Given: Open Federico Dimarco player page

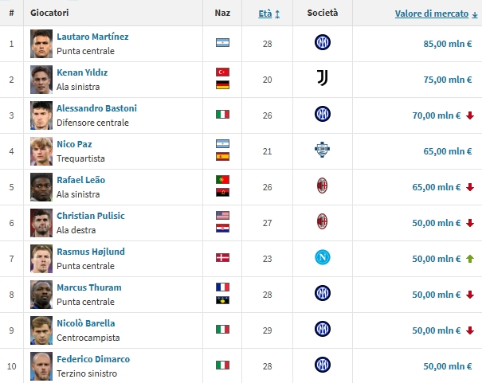Looking at the screenshot, I should click(x=93, y=359).
